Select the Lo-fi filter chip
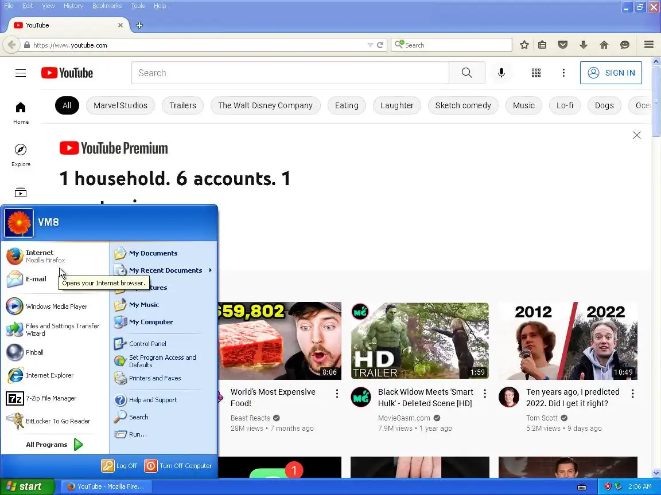 click(x=565, y=105)
